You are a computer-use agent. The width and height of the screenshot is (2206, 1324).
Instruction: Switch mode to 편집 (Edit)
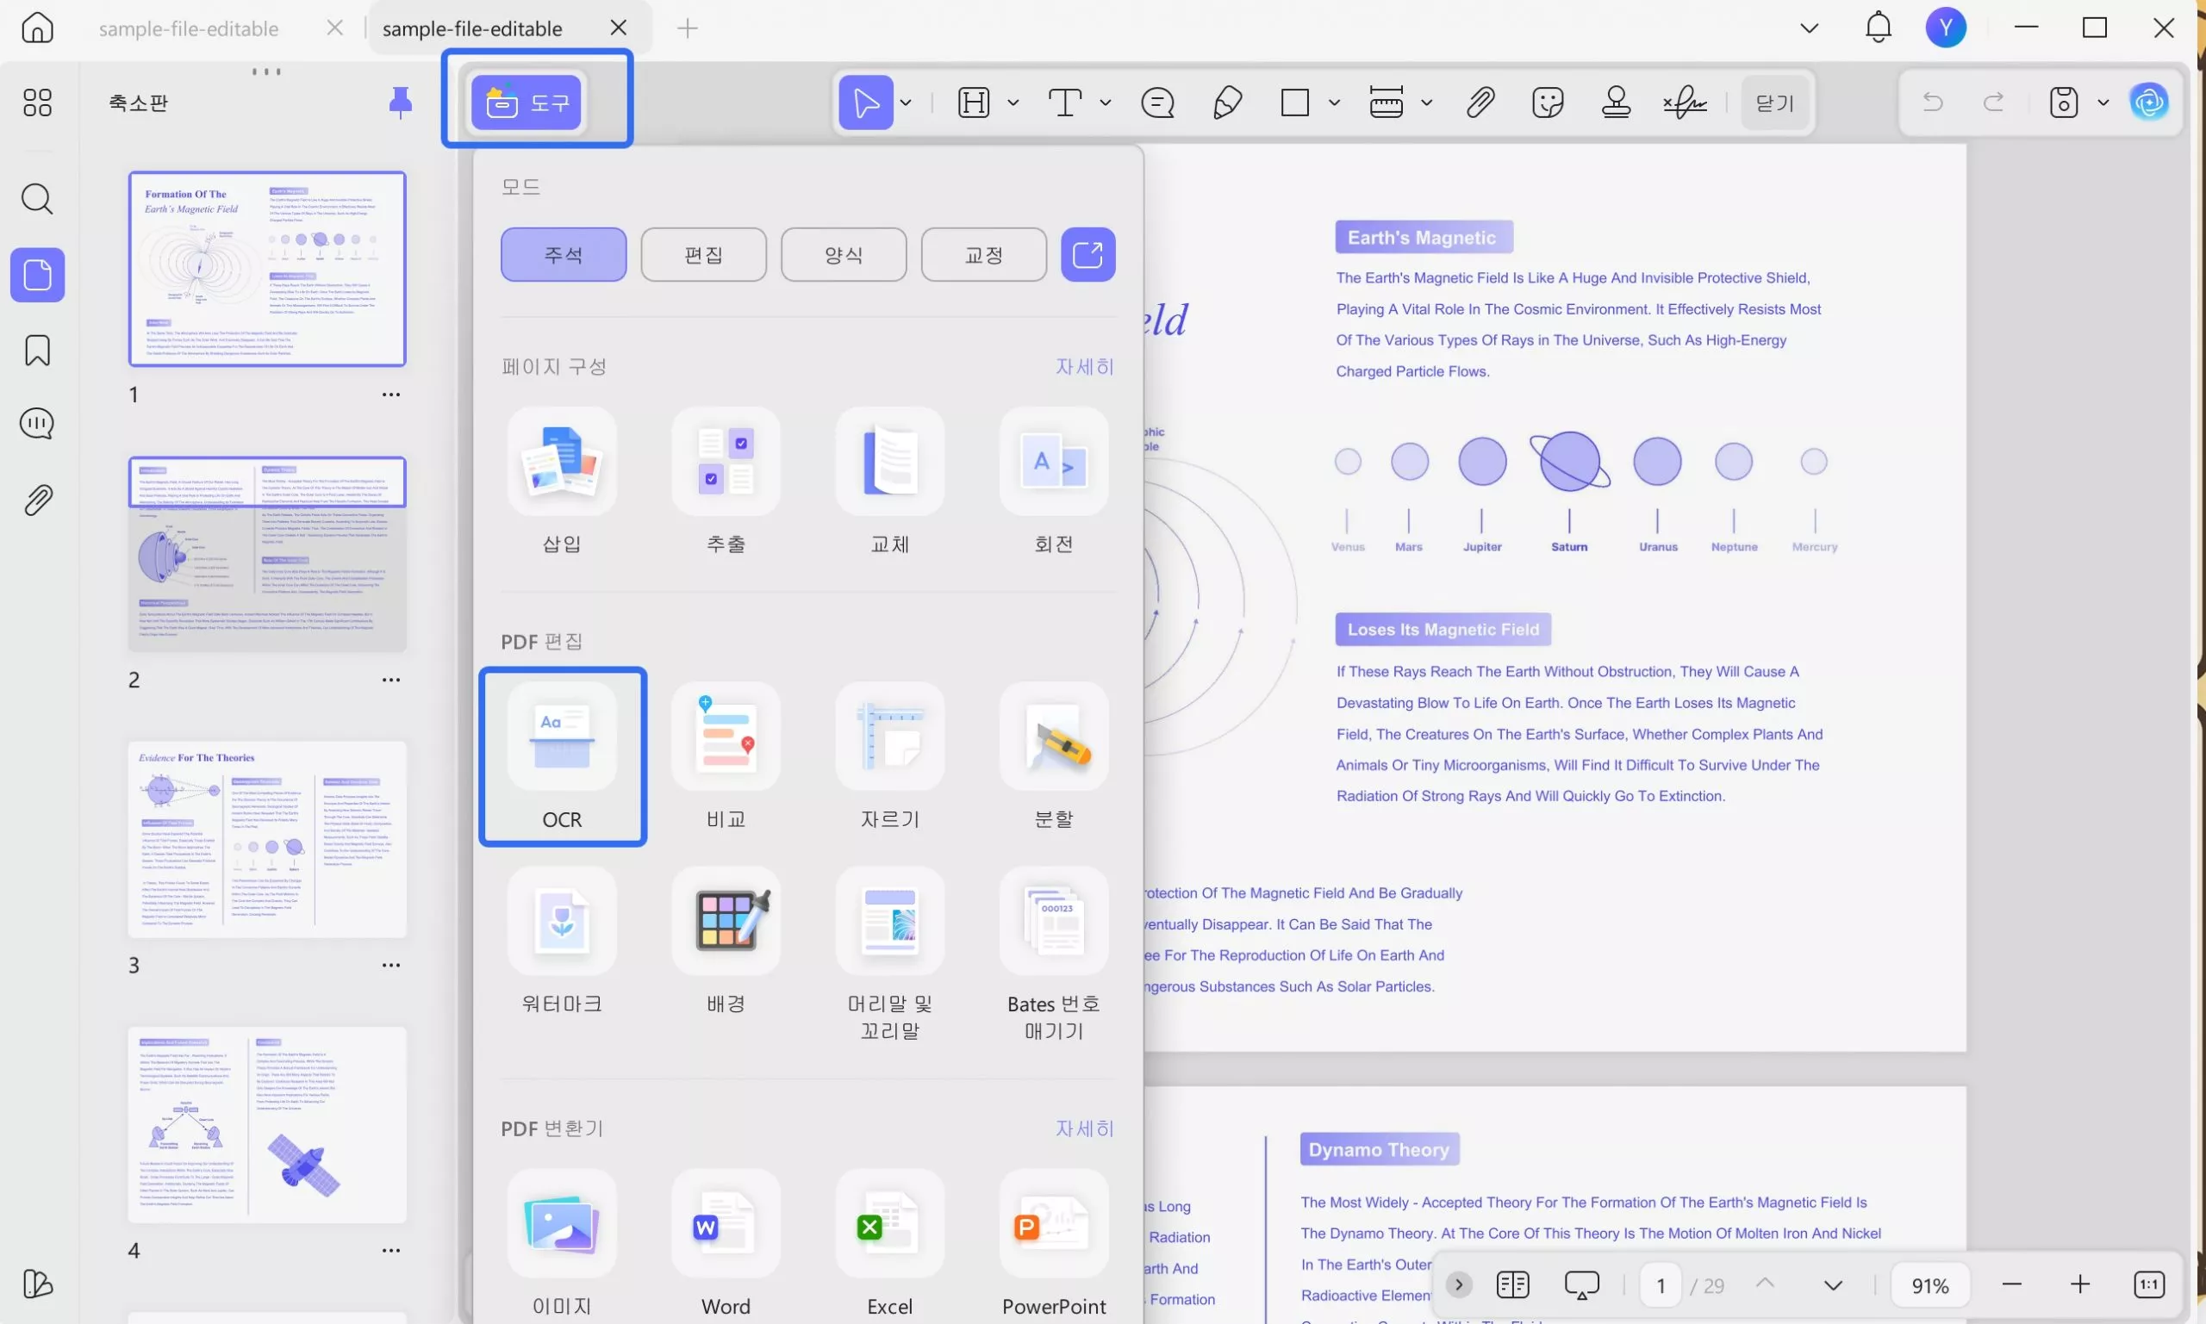[703, 255]
